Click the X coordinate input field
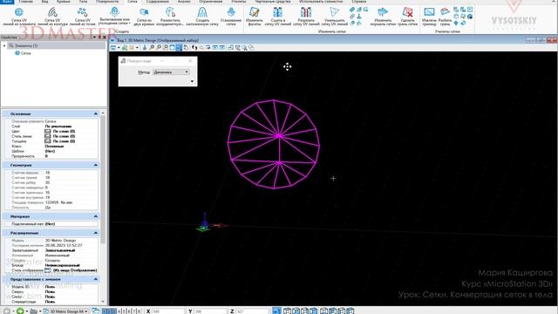The image size is (558, 314). coord(168,311)
